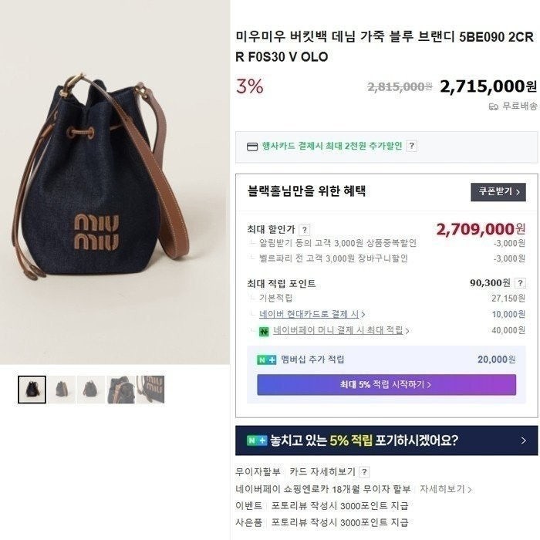The width and height of the screenshot is (540, 540).
Task: Open 카드 자세히보기 installment details
Action: click(322, 472)
